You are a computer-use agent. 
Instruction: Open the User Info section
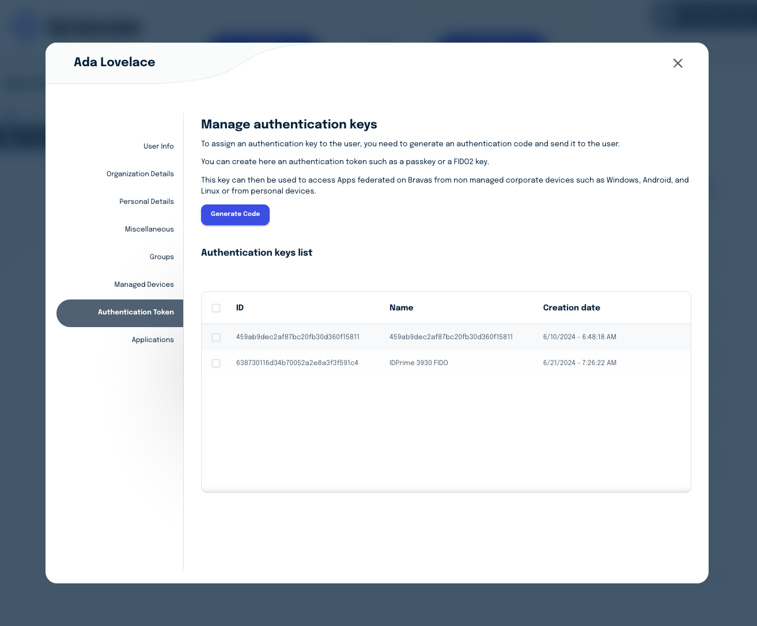(158, 146)
